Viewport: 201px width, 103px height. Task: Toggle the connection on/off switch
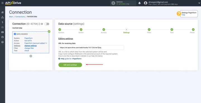coord(47,24)
